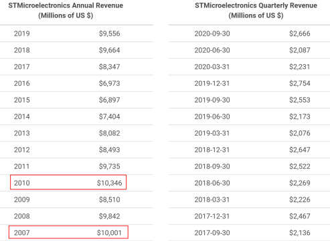Select the 2018 annual revenue year cell

point(22,50)
